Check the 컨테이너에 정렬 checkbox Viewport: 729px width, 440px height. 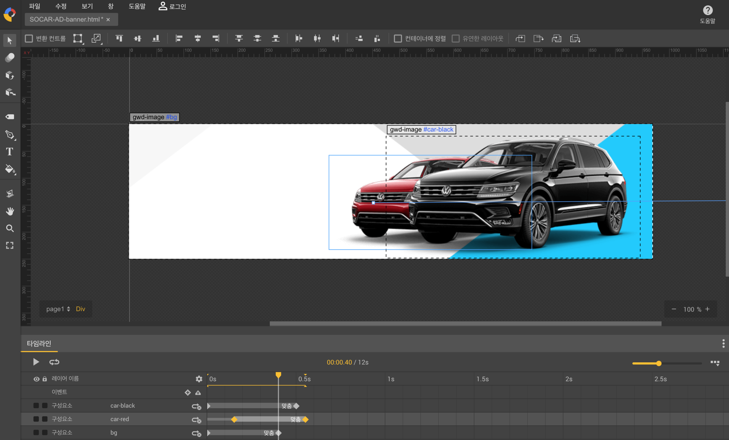click(398, 38)
